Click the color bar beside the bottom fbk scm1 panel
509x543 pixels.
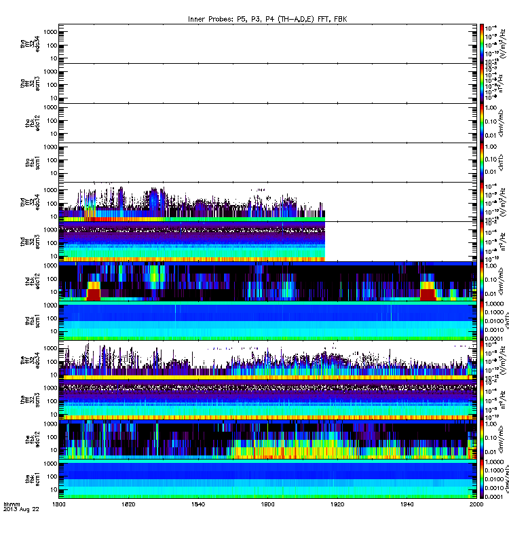482,479
